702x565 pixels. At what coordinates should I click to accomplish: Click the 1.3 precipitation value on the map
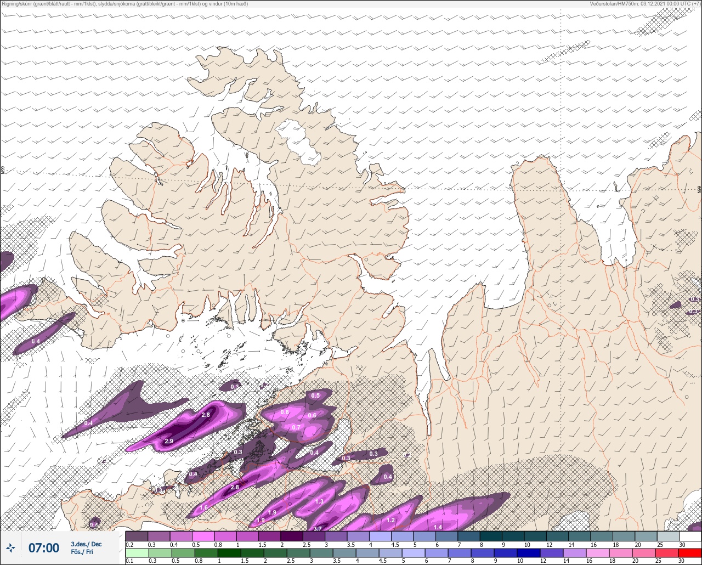(x=320, y=502)
